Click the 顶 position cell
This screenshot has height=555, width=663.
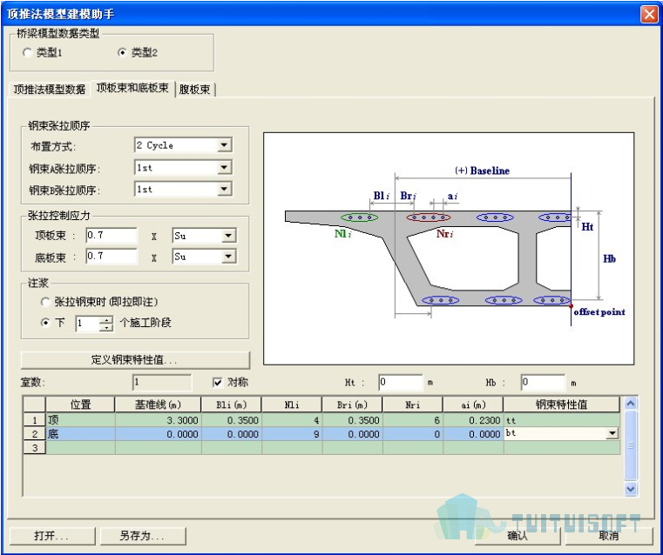tap(80, 420)
